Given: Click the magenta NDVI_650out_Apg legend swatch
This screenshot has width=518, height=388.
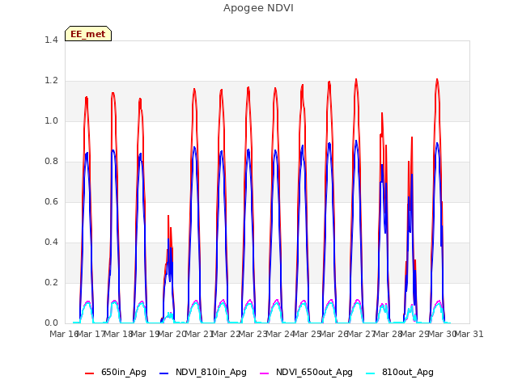Looking at the screenshot, I should (265, 373).
